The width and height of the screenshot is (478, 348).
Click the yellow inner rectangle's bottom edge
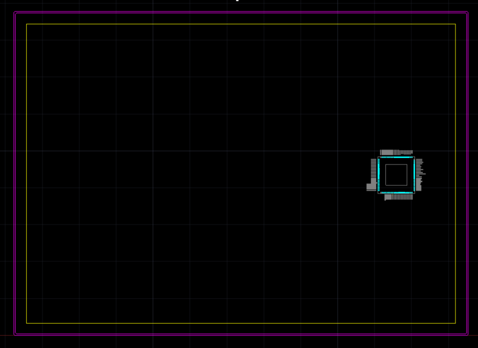click(241, 323)
